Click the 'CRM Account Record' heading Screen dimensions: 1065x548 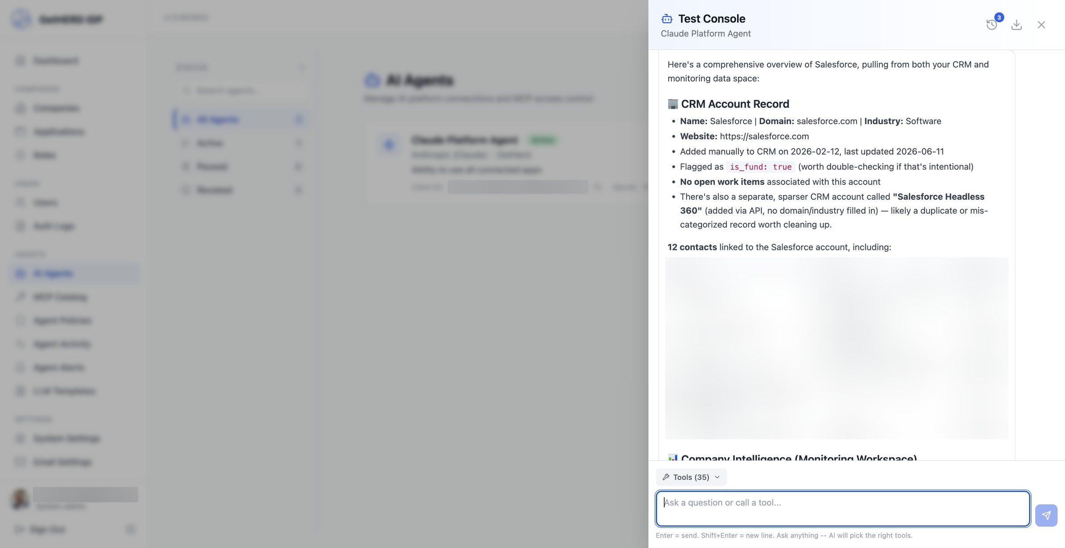[735, 104]
